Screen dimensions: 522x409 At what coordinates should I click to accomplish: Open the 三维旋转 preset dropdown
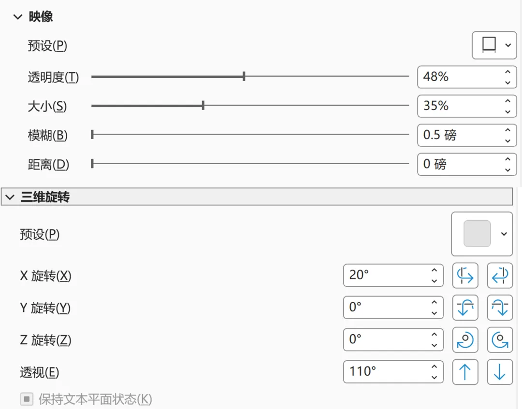pyautogui.click(x=481, y=234)
